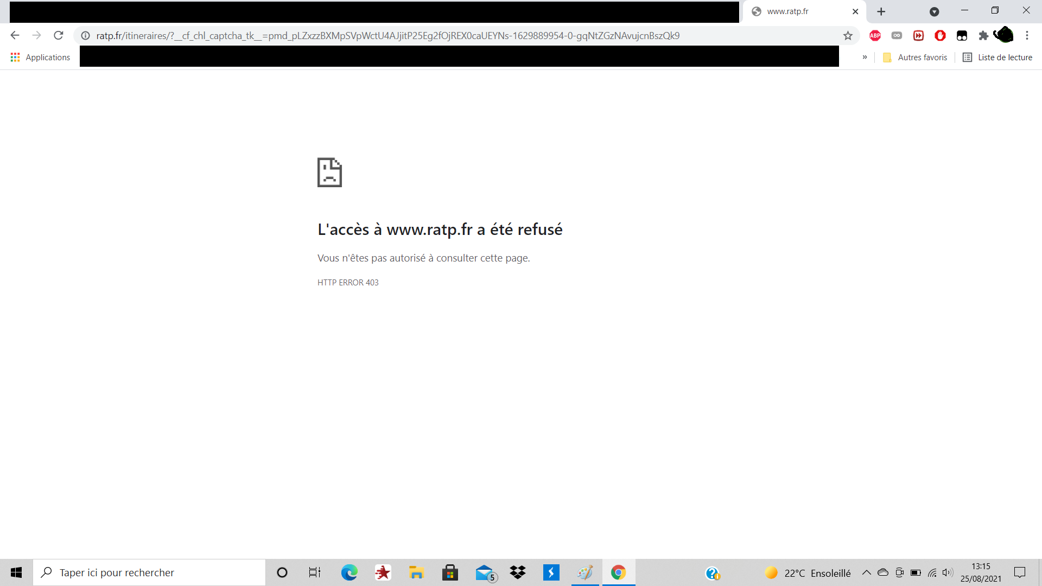Open weather widget showing 22°C Ensoleillé

coord(808,573)
